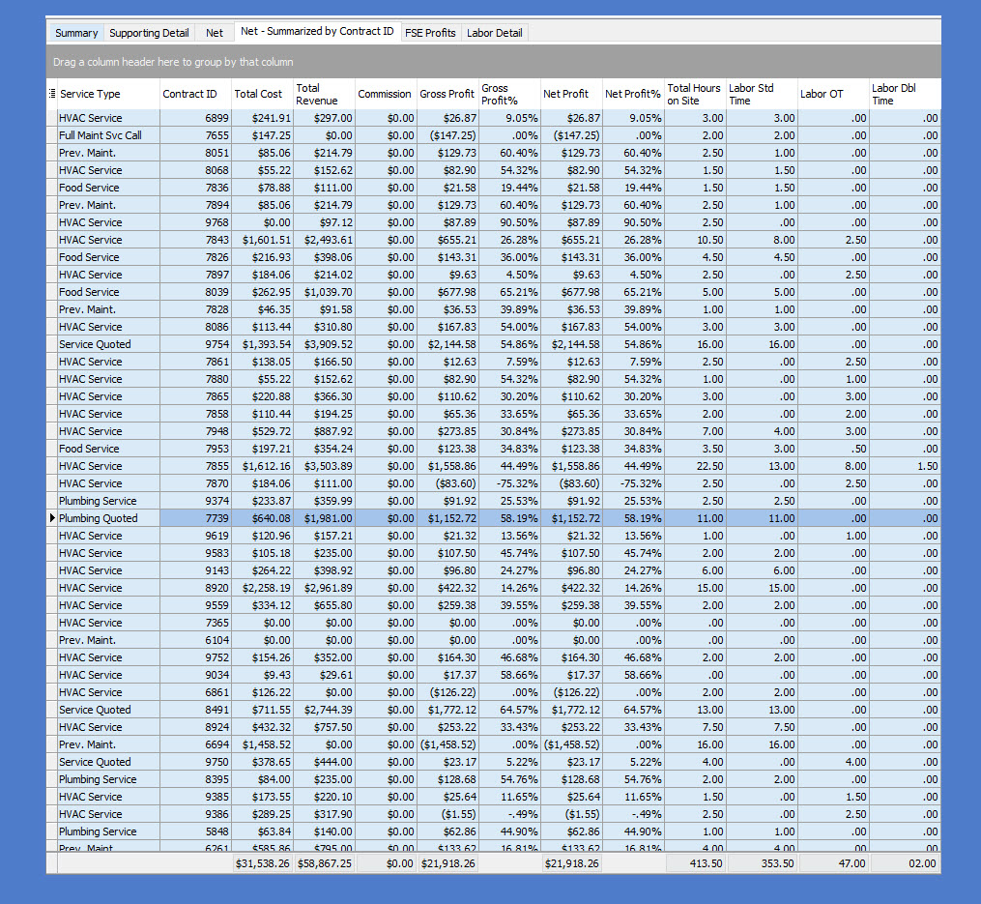981x904 pixels.
Task: Click the Labor OT column header
Action: 833,94
